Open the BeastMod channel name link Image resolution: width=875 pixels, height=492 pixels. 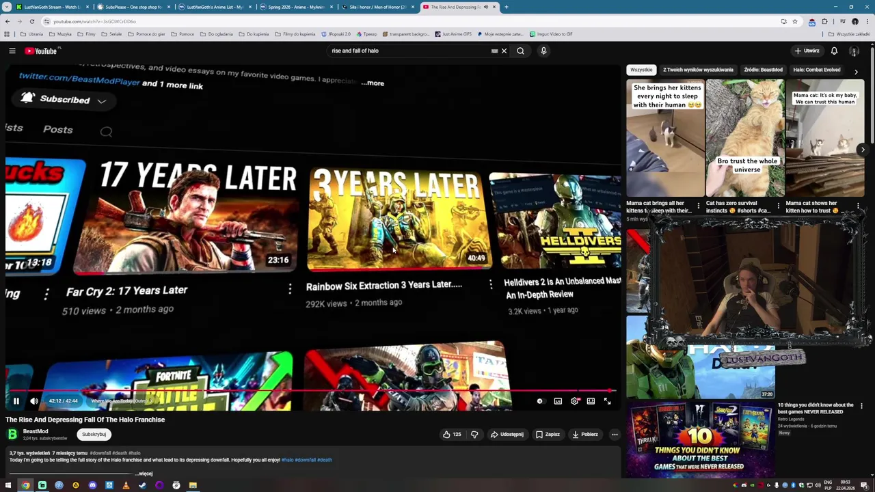click(36, 431)
